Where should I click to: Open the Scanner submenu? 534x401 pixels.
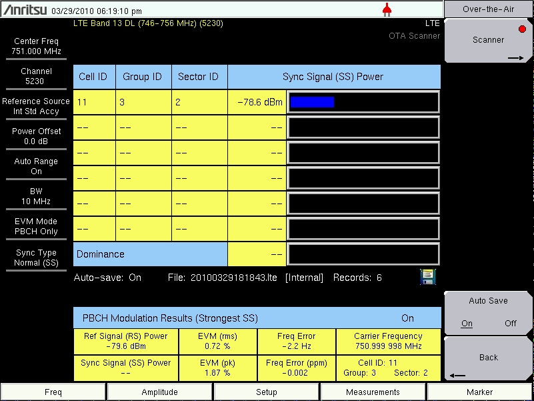pos(489,41)
